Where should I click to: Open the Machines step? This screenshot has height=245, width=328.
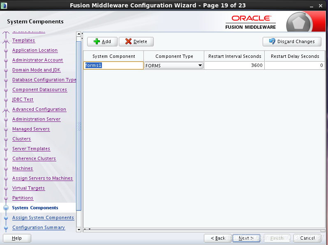tap(23, 168)
